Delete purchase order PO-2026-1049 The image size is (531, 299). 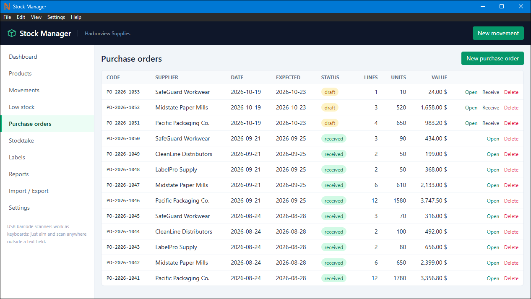(x=511, y=154)
